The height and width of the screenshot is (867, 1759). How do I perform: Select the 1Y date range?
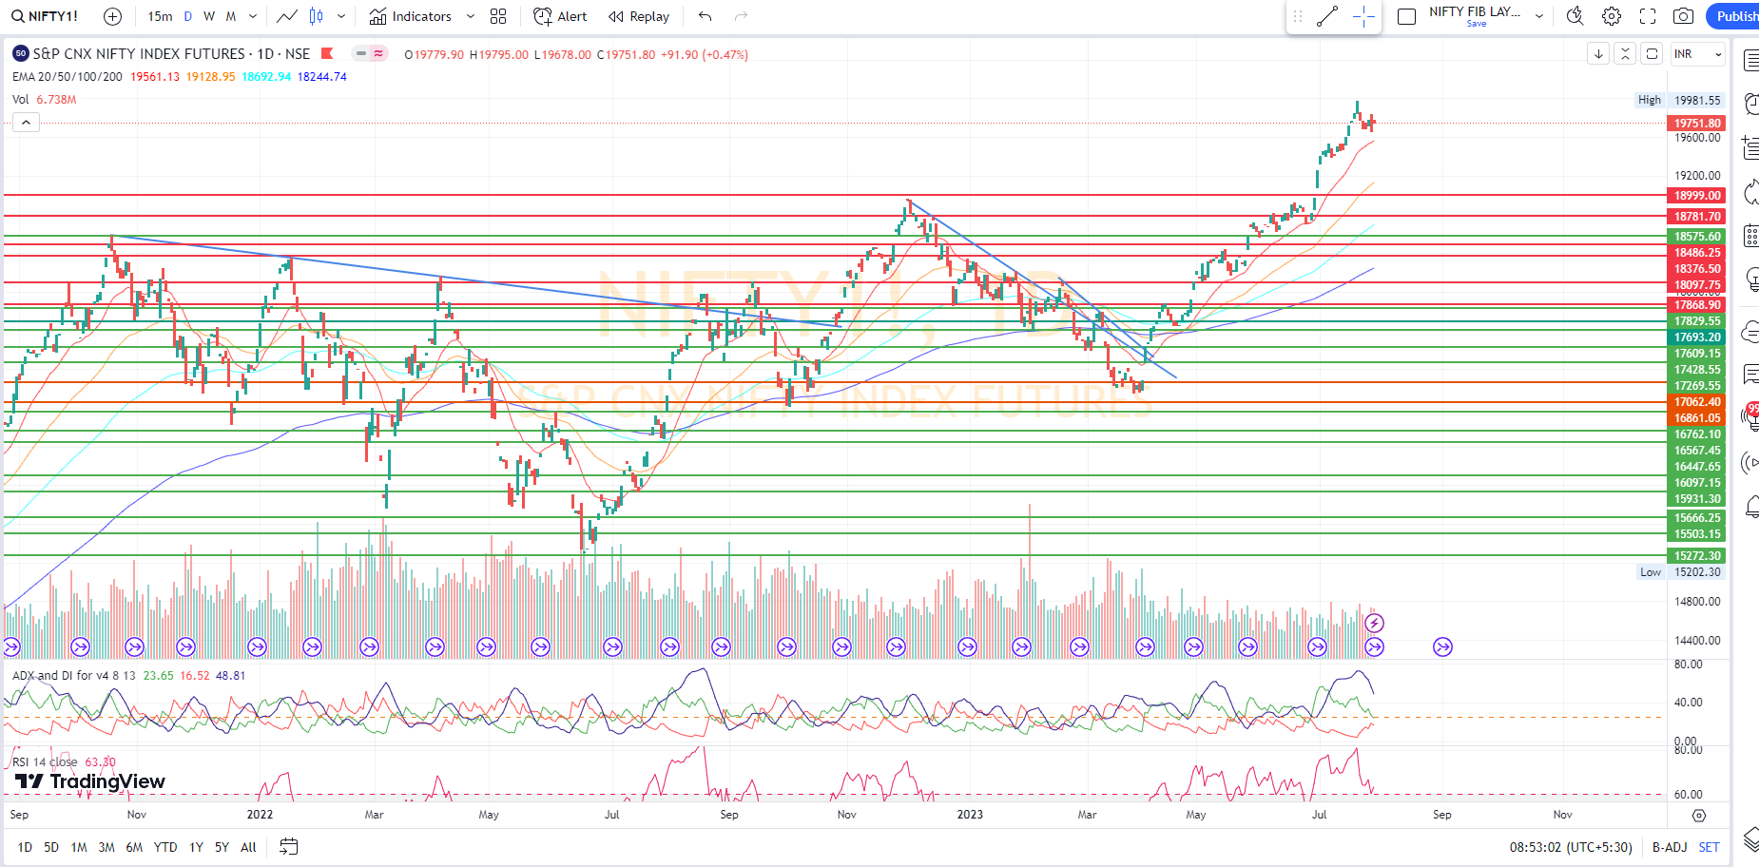(x=196, y=847)
